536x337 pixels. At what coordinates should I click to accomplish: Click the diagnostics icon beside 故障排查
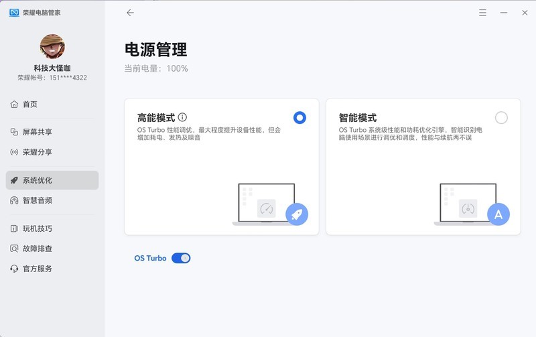pyautogui.click(x=14, y=249)
